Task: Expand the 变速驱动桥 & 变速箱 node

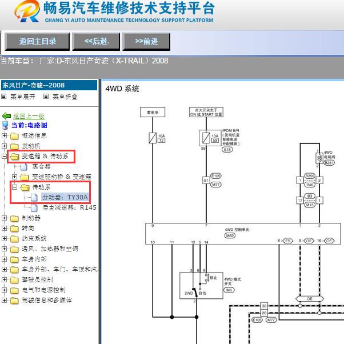Action: [14, 177]
